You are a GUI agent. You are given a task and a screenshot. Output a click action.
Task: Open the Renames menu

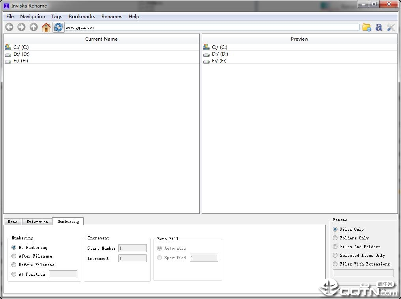[x=112, y=16]
